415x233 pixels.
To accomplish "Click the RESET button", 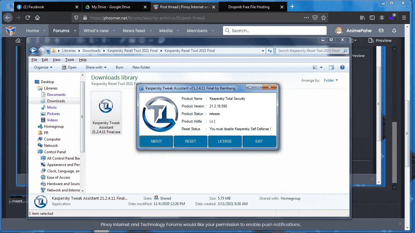I will 190,141.
